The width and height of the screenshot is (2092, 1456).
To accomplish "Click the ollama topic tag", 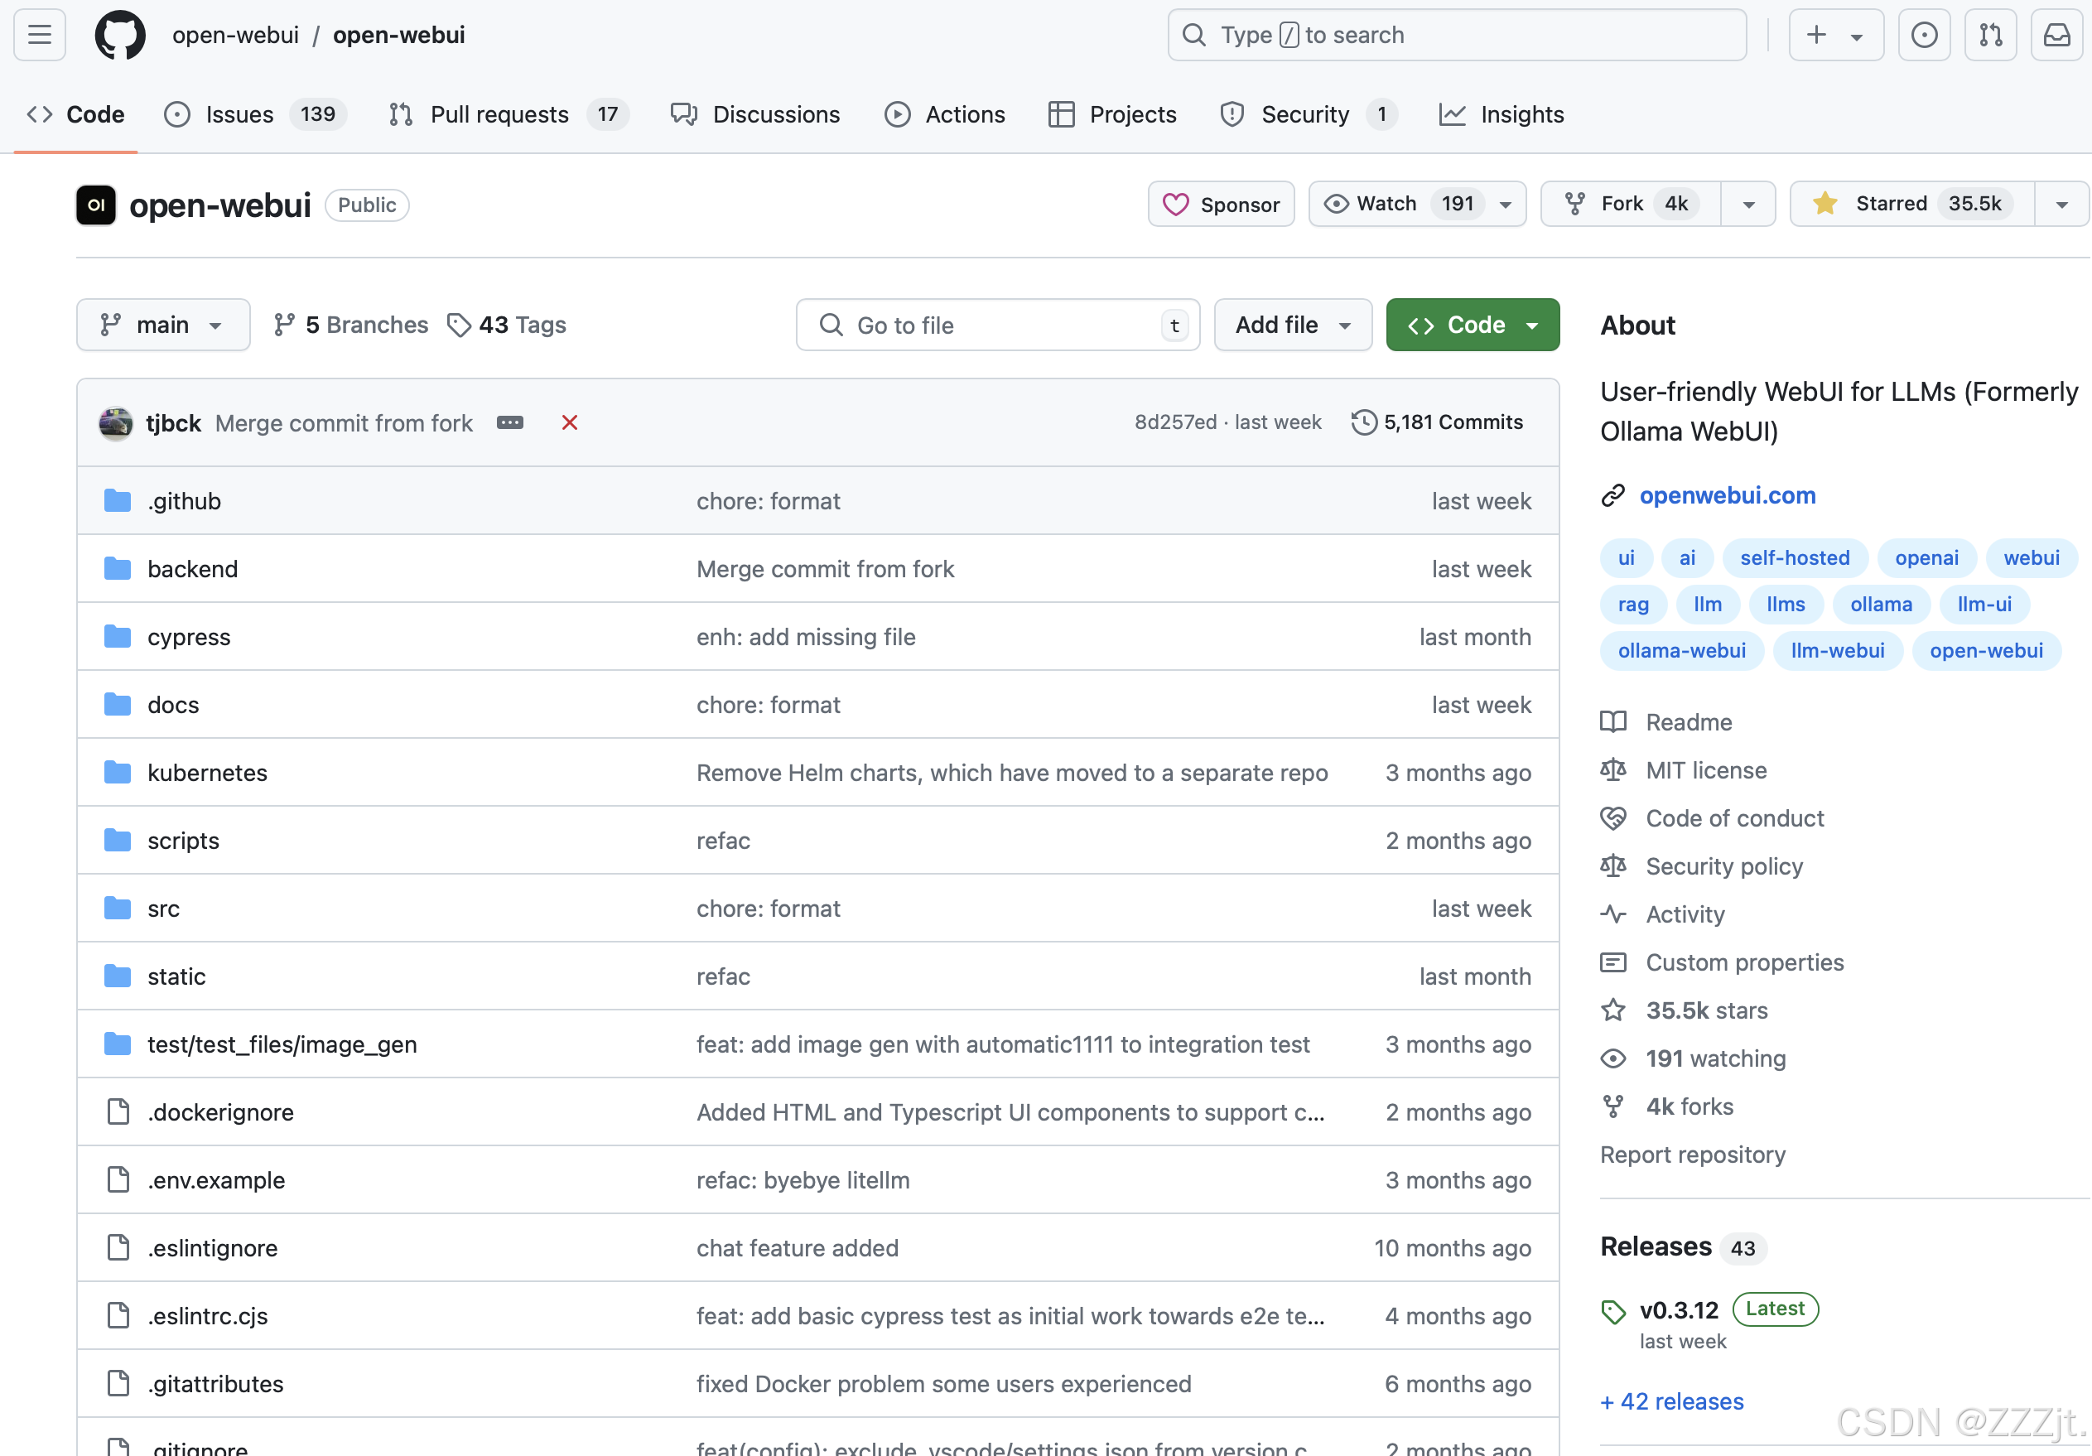I will point(1881,603).
